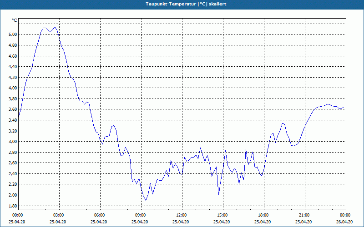Screen dimensions: 364x227
Task: Click the '25.04.20' date beneath 06:00
Action: pyautogui.click(x=99, y=222)
